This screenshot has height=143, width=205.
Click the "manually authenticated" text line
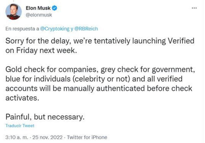[x=99, y=88]
